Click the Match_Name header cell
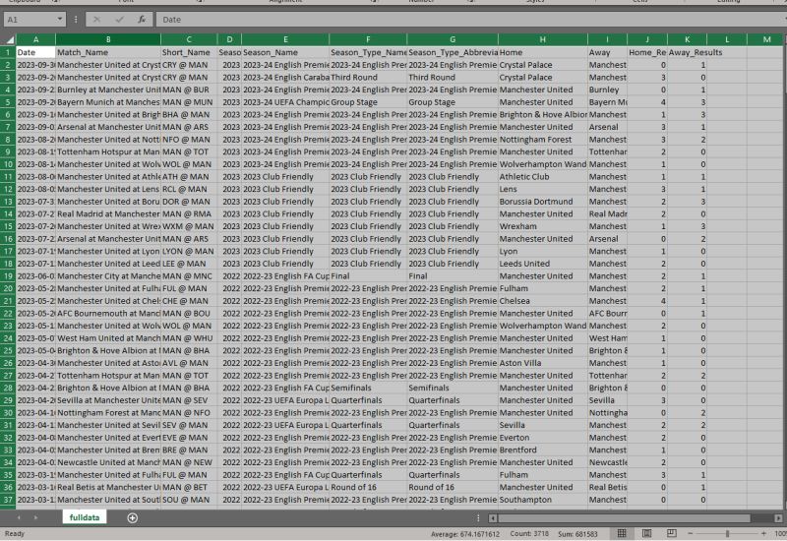 (x=108, y=52)
